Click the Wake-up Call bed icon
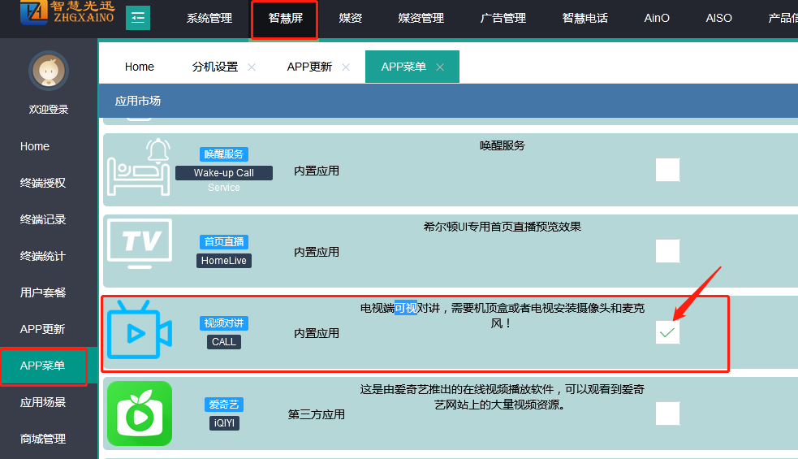 [x=140, y=167]
